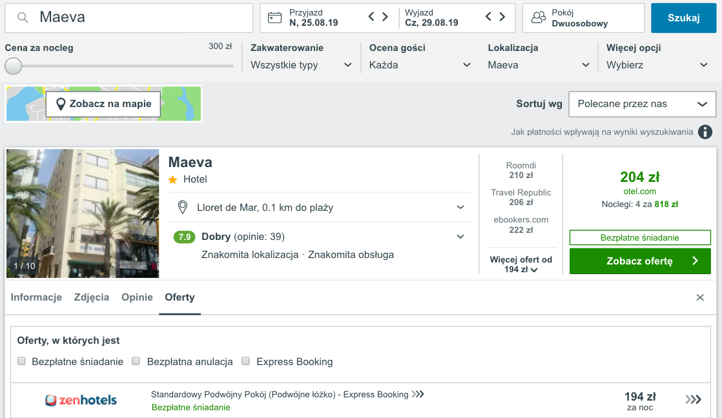This screenshot has height=418, width=722.
Task: Click the info icon about payments
Action: [x=705, y=132]
